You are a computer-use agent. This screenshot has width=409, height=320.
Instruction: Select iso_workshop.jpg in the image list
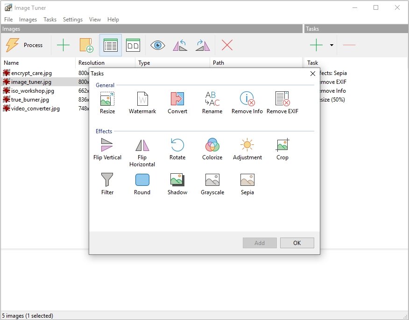click(x=33, y=91)
